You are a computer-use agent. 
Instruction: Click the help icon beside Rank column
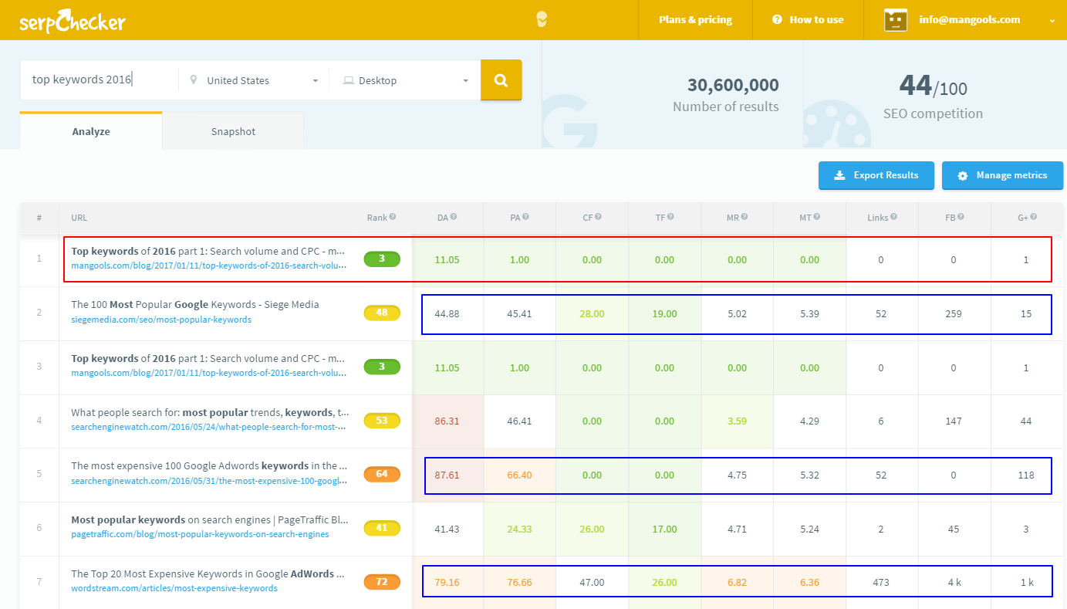pos(393,218)
